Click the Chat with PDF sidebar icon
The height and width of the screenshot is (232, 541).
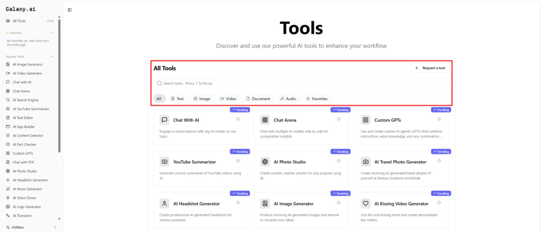tap(8, 162)
